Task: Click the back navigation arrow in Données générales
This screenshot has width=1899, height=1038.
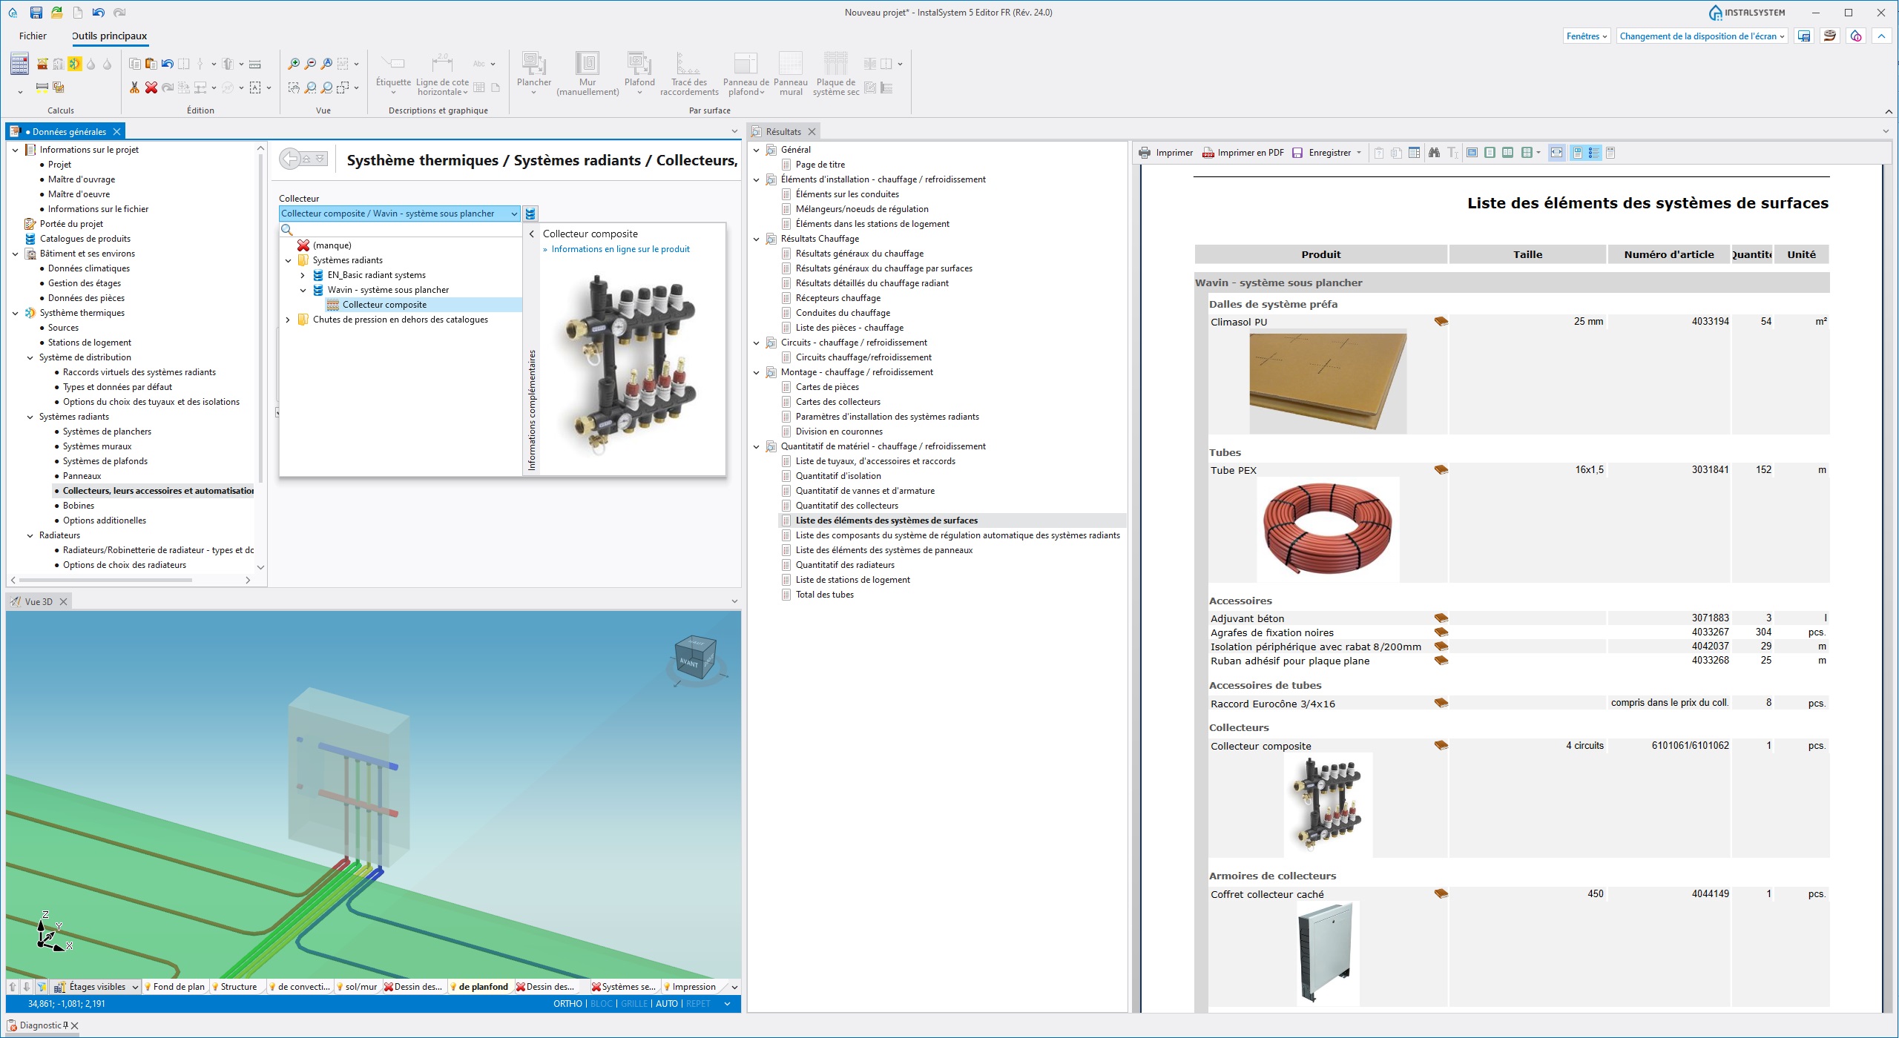Action: [291, 159]
